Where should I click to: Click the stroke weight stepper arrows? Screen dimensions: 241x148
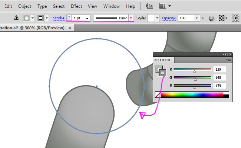point(69,18)
